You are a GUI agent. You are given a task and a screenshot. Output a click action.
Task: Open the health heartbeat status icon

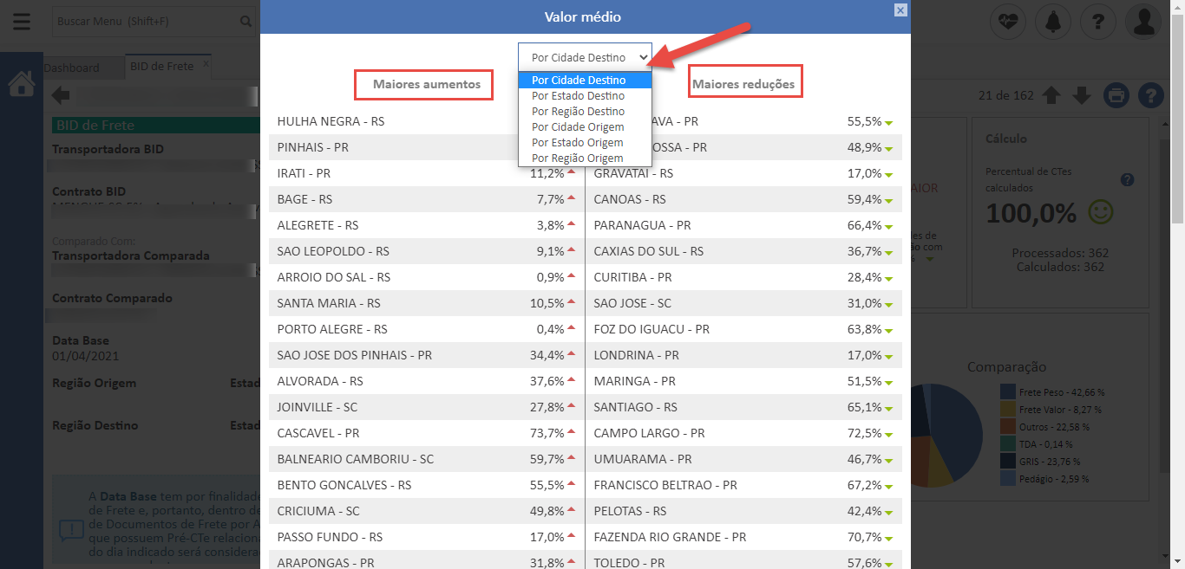coord(1007,22)
